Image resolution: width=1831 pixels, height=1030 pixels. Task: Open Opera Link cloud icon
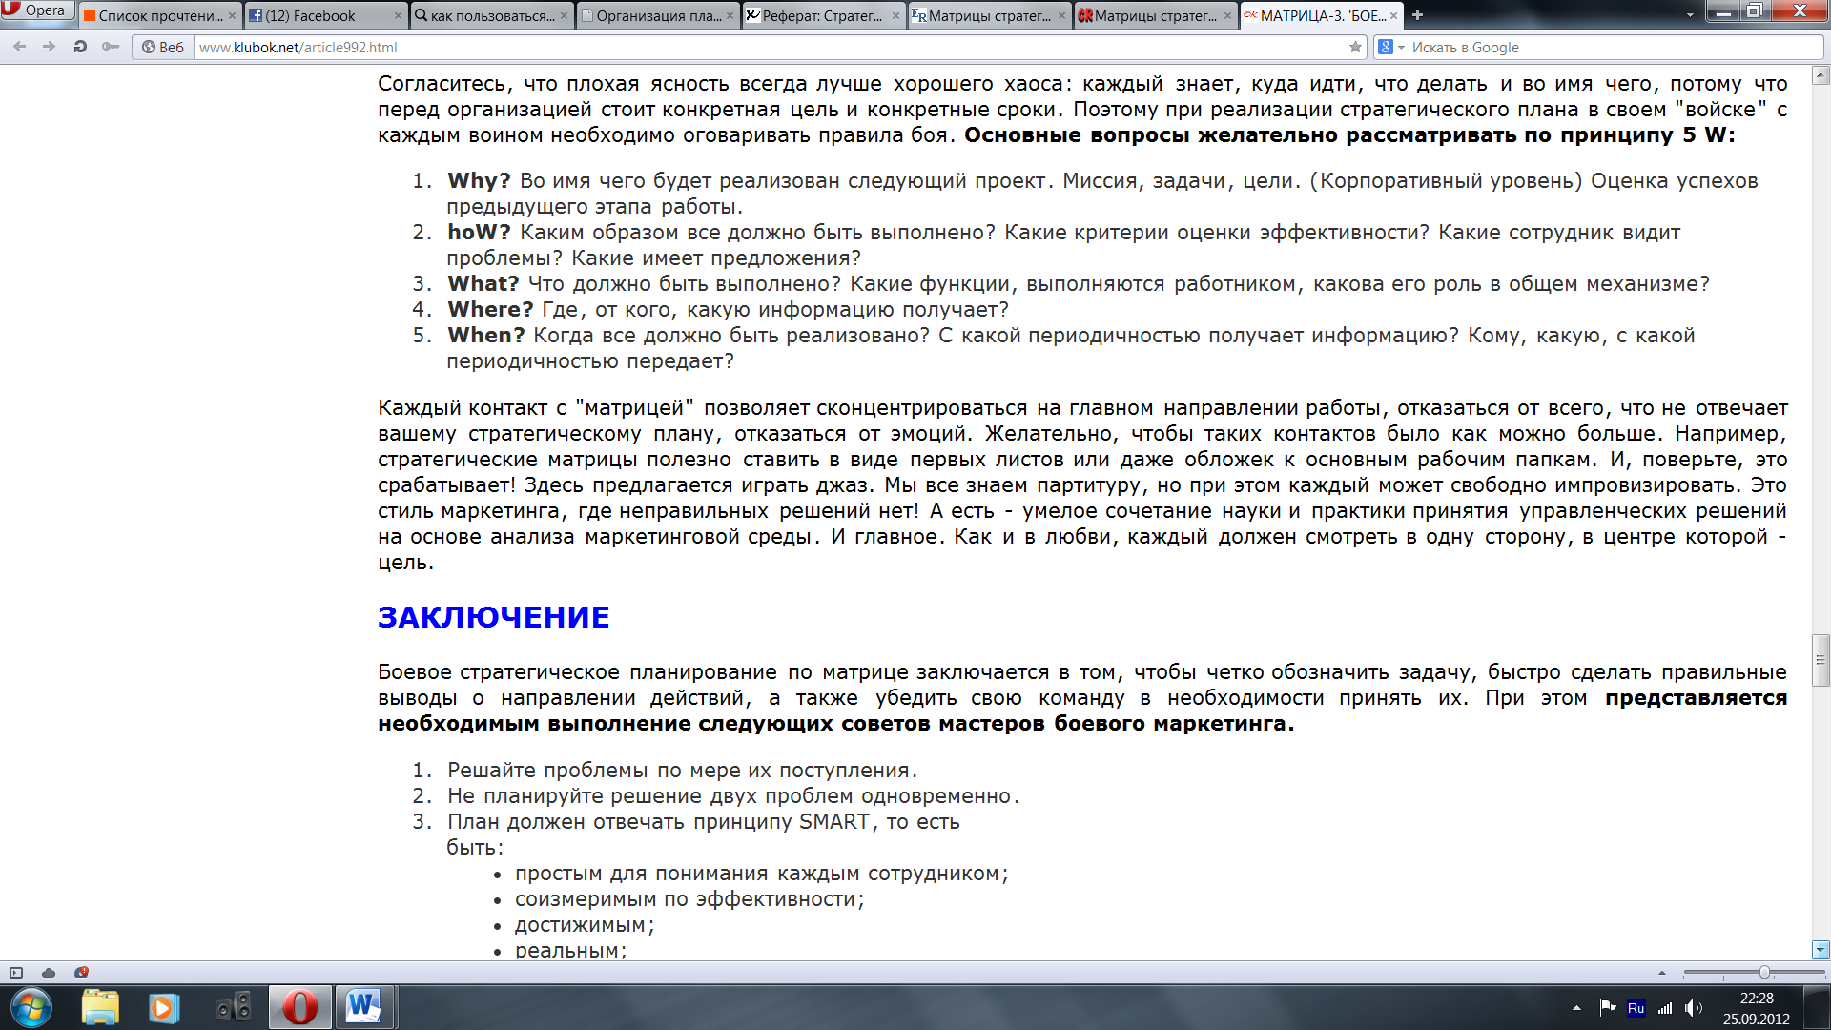(49, 973)
